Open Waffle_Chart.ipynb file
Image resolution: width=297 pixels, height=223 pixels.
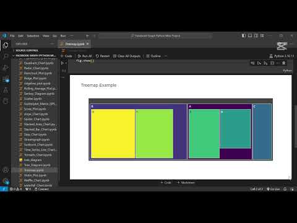tap(37, 180)
